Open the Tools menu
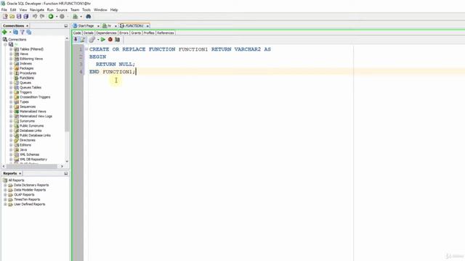 click(86, 9)
